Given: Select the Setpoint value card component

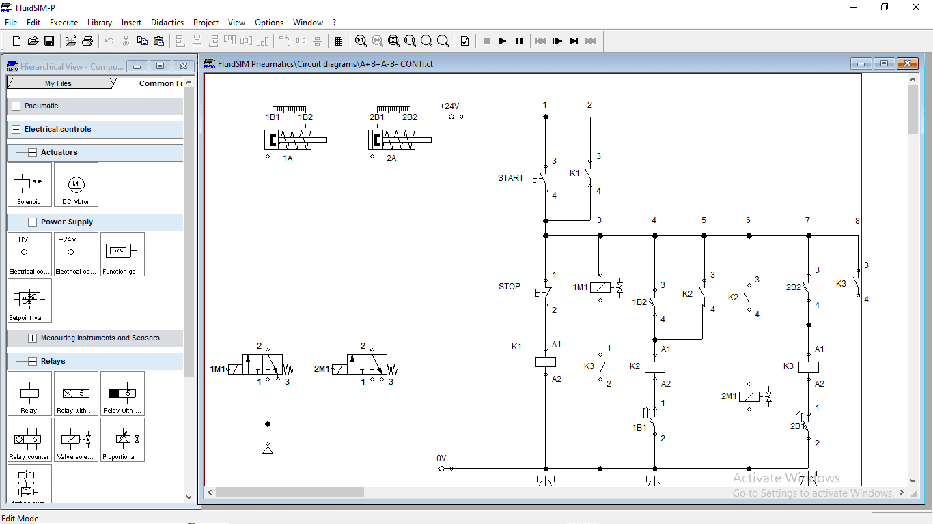Looking at the screenshot, I should (x=29, y=300).
